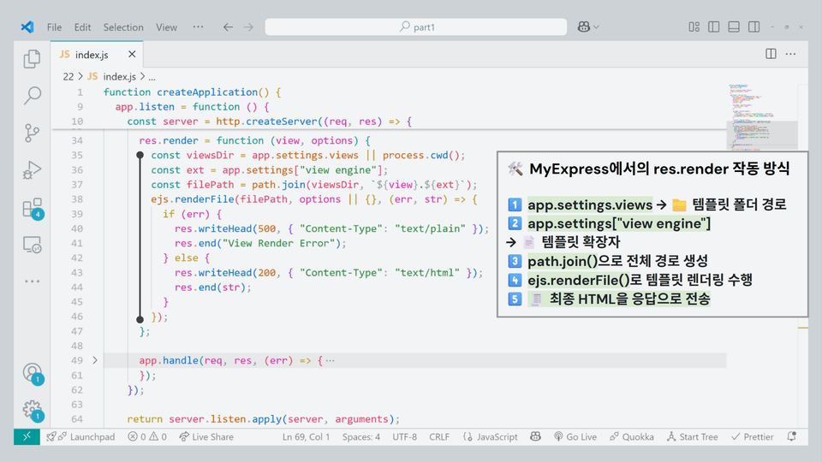Viewport: 822px width, 462px height.
Task: Open the Extensions view with the badge
Action: point(32,208)
